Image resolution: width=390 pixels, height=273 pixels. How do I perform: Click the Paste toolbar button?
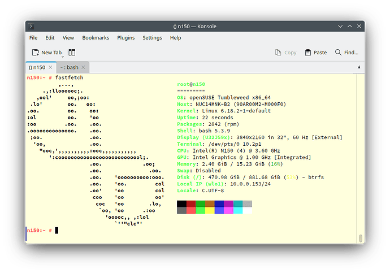point(316,53)
